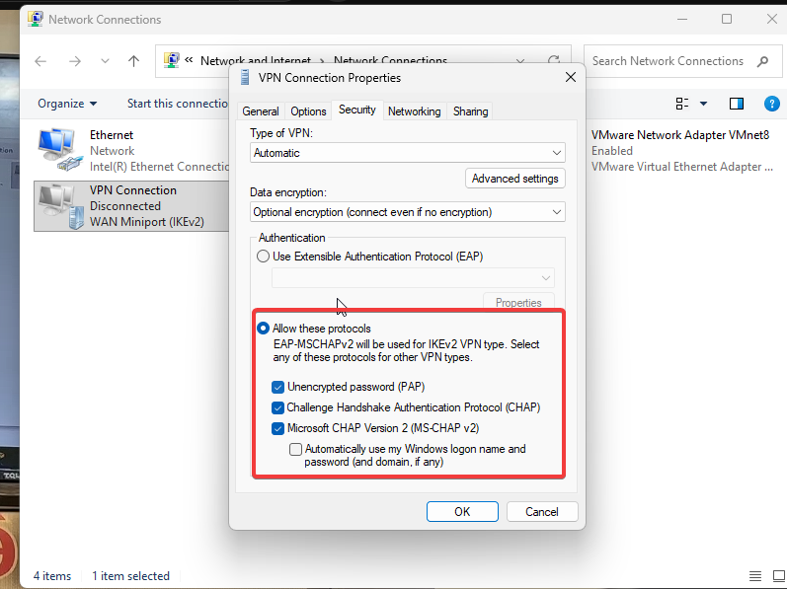The height and width of the screenshot is (589, 787).
Task: Uncheck Unencrypted password (PAP)
Action: pos(277,387)
